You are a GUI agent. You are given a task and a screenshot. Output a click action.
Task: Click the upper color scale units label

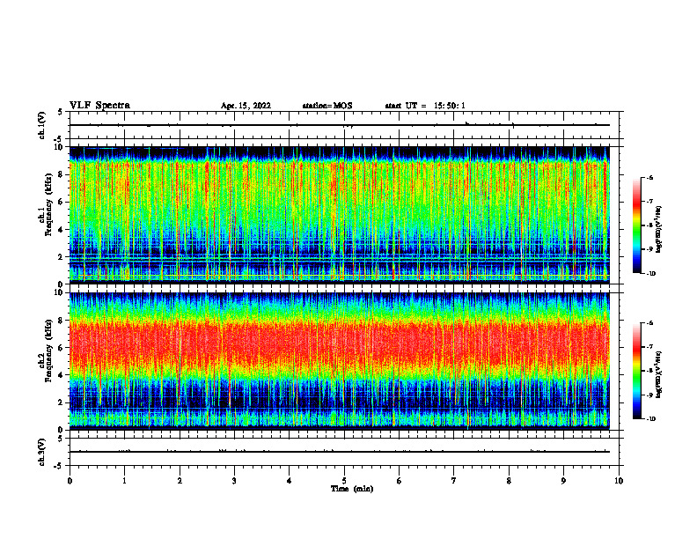pyautogui.click(x=658, y=230)
